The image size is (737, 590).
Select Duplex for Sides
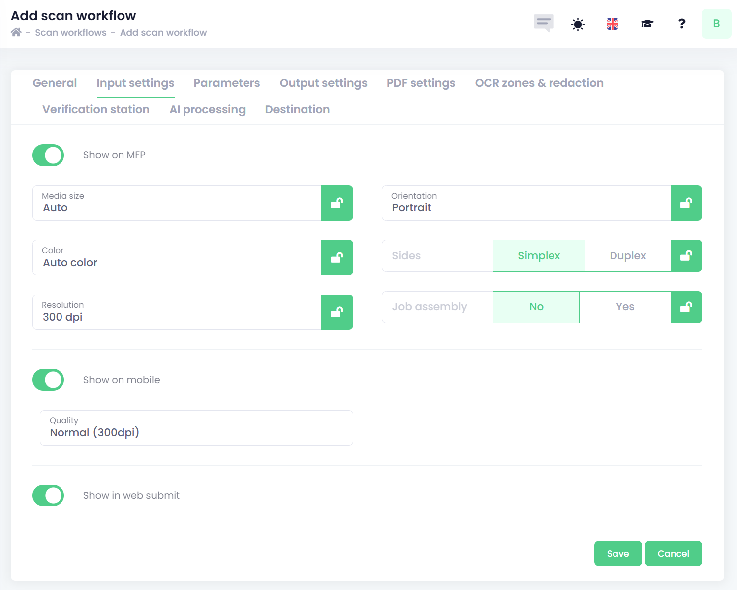coord(627,256)
